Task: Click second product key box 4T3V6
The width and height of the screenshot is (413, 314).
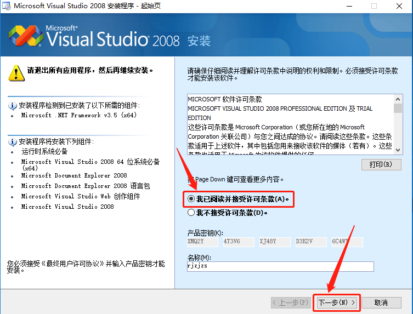Action: point(239,242)
